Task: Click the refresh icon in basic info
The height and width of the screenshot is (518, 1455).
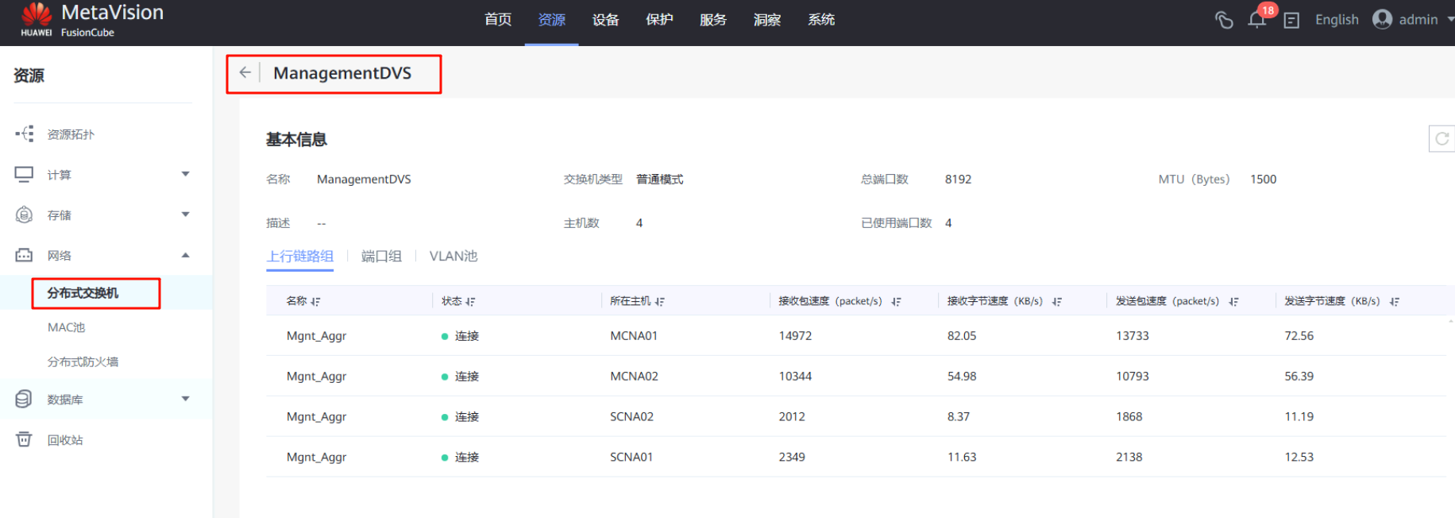Action: pos(1441,139)
